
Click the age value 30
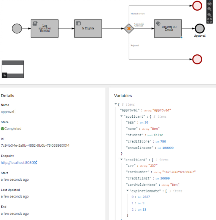(x=146, y=122)
